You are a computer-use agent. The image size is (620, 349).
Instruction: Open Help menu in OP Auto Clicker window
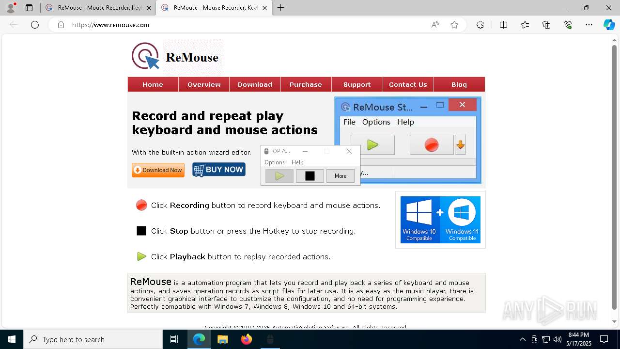pyautogui.click(x=297, y=162)
